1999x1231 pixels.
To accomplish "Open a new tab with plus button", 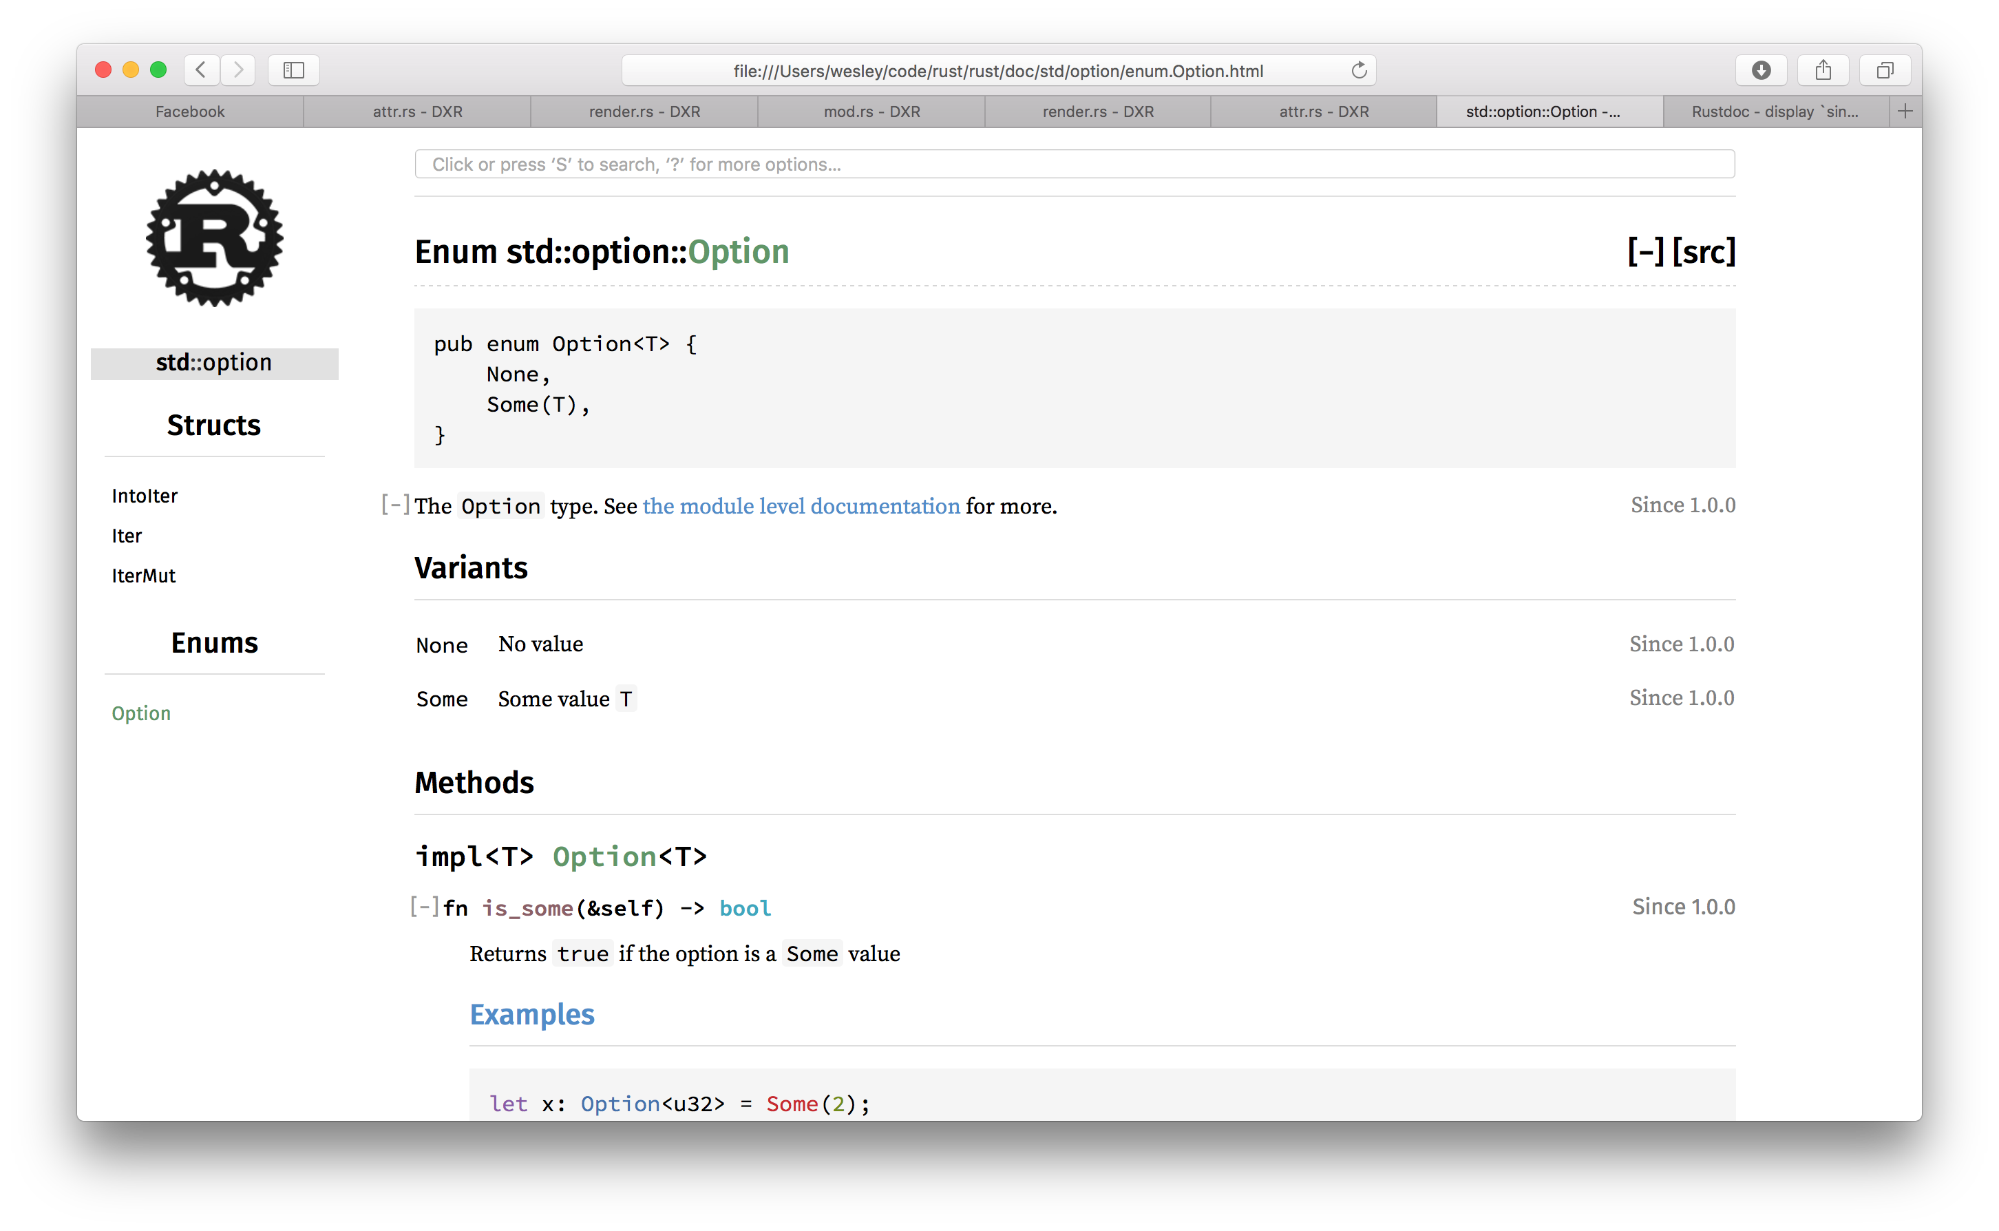I will [x=1905, y=112].
